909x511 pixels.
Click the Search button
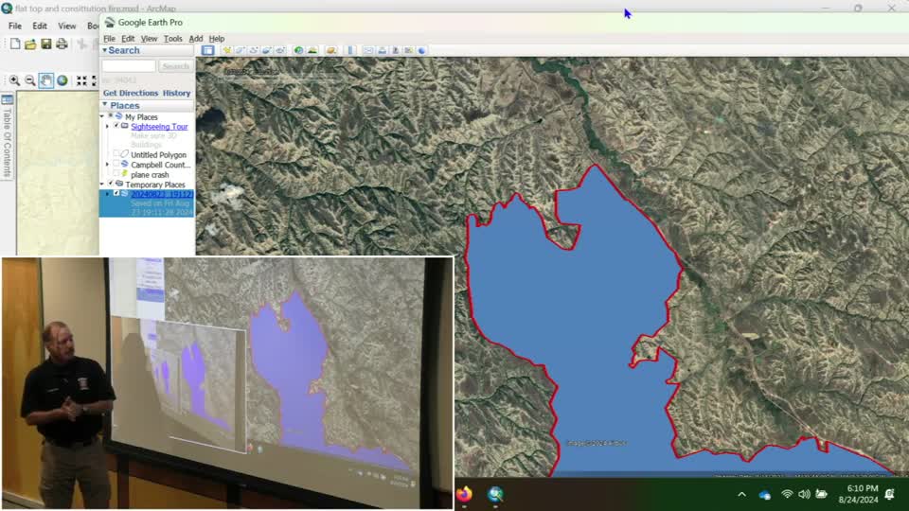(176, 66)
